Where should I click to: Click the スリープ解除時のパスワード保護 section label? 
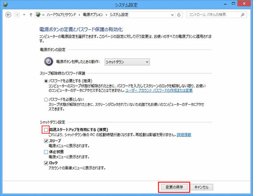pos(63,74)
